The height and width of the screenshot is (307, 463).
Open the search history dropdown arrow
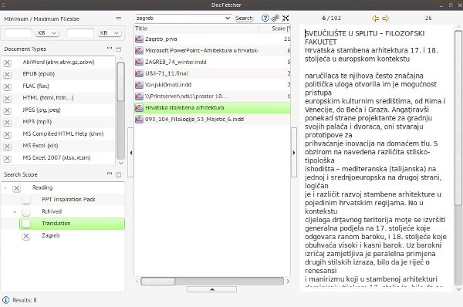[x=228, y=19]
